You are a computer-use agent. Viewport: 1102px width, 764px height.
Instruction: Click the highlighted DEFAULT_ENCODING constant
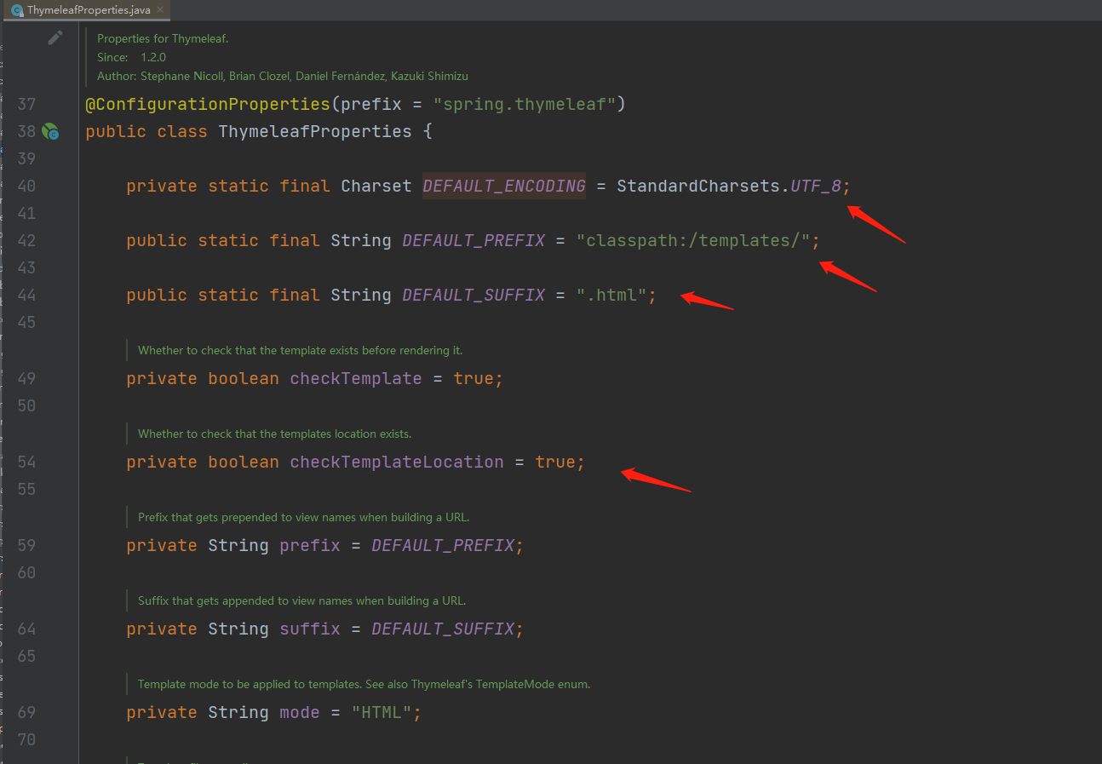click(x=504, y=186)
